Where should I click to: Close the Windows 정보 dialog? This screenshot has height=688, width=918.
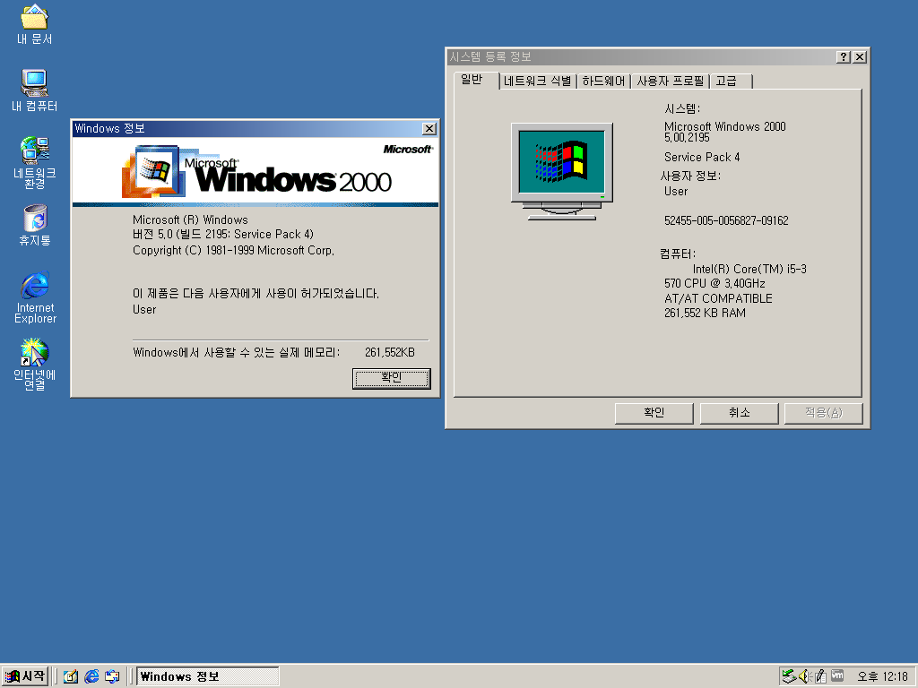click(x=429, y=129)
